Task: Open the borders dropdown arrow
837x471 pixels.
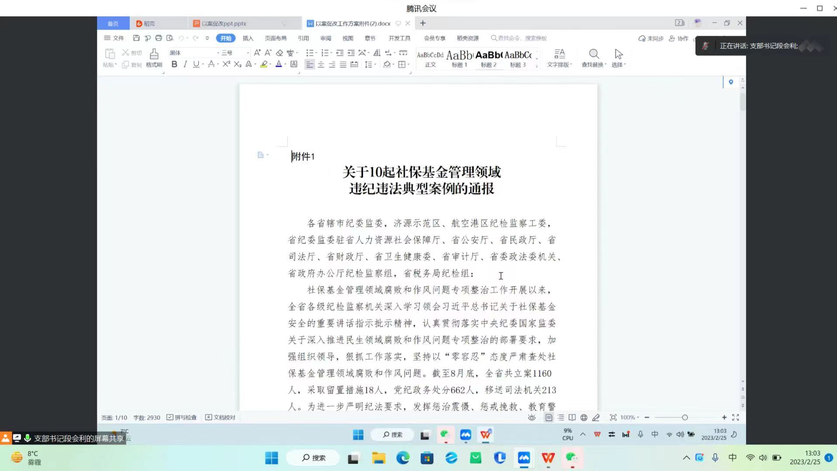Action: (x=408, y=65)
